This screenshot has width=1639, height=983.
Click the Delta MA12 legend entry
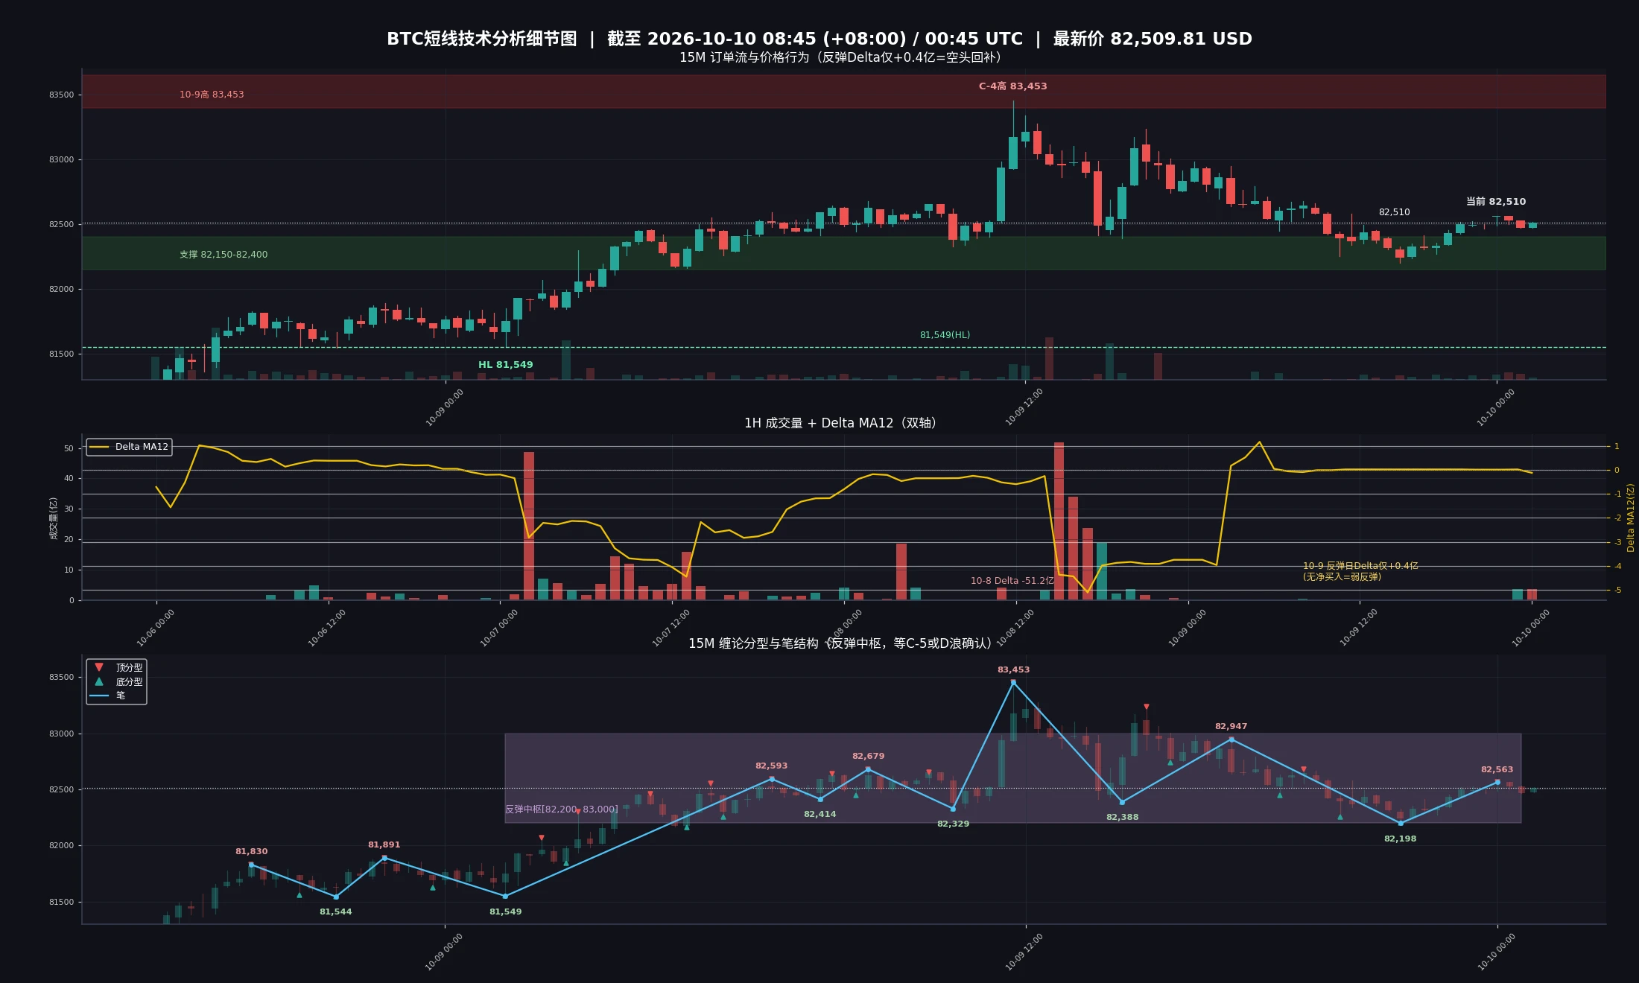point(130,447)
